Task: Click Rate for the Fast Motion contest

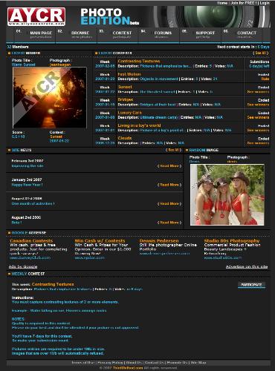Action: click(x=265, y=79)
